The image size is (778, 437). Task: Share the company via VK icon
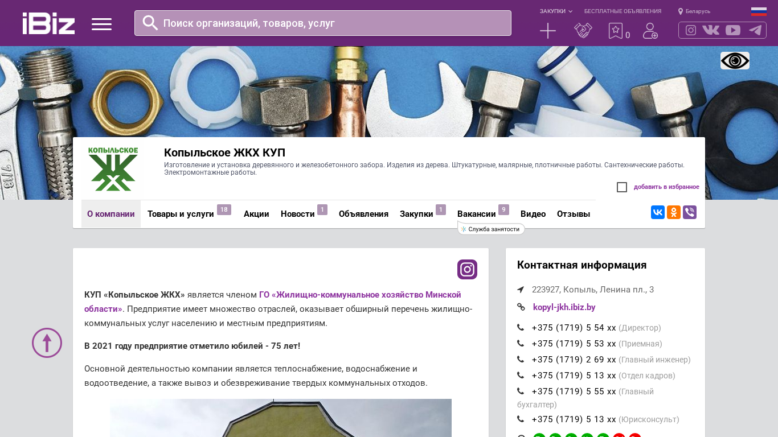tap(658, 212)
